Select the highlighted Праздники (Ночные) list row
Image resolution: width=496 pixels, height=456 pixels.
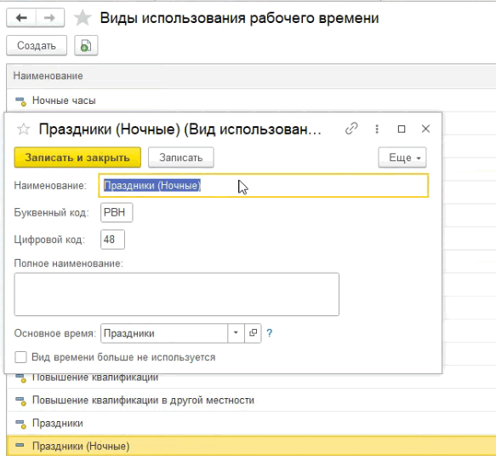pos(251,446)
